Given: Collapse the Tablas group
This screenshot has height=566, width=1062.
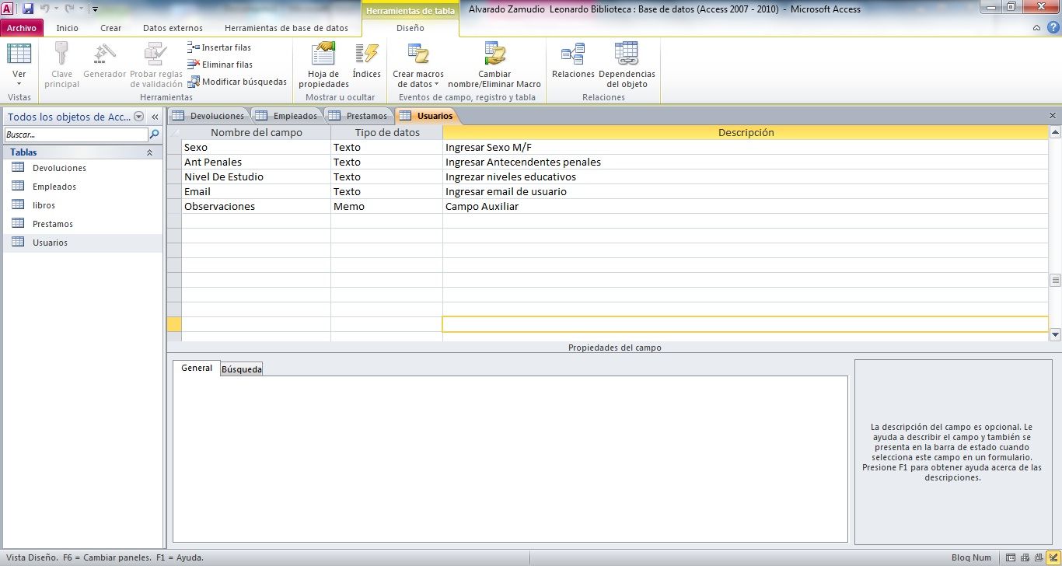Looking at the screenshot, I should (149, 152).
